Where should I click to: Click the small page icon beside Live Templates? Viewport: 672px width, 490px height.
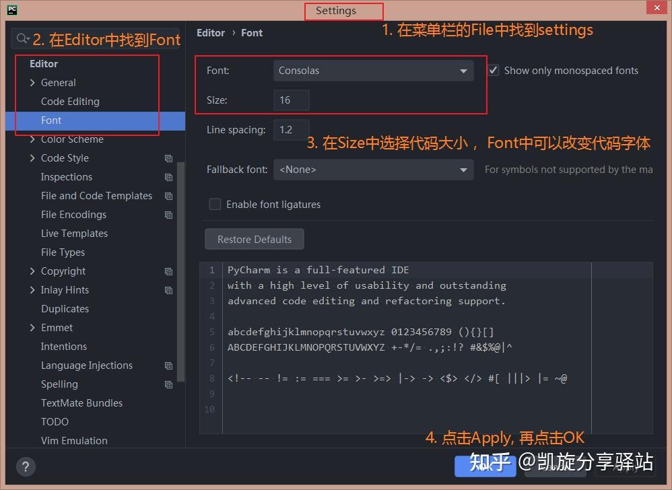coord(168,234)
